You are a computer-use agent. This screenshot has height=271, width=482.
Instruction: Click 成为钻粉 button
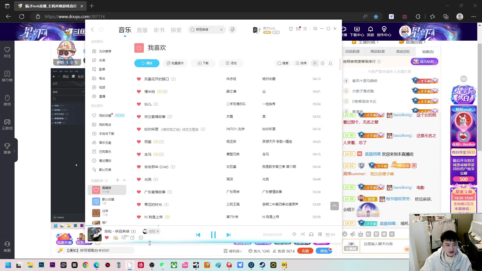425,61
